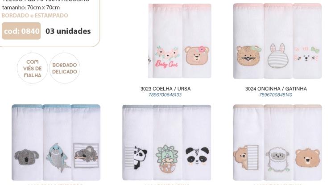Image resolution: width=331 pixels, height=185 pixels.
Task: Select the Com Viés de Malha circular badge
Action: pos(32,68)
